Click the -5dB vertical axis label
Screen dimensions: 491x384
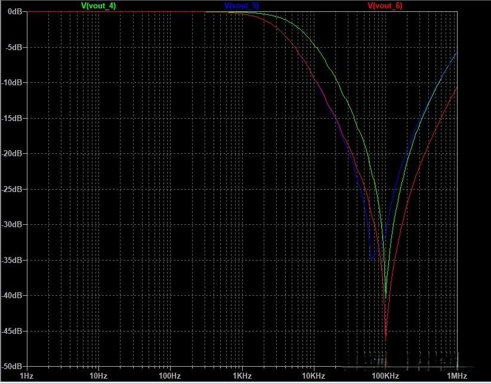(13, 47)
